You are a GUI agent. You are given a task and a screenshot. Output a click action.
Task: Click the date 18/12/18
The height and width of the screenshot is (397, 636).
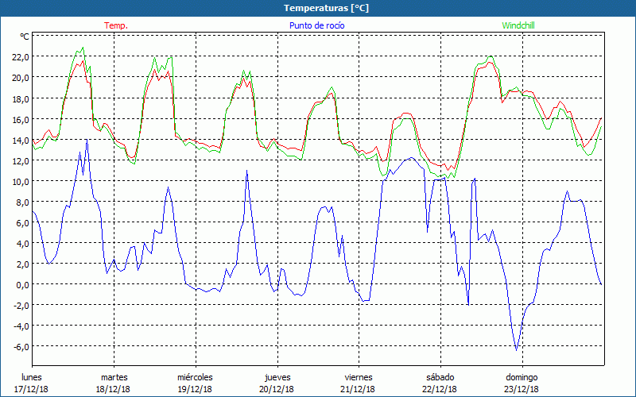click(x=113, y=389)
